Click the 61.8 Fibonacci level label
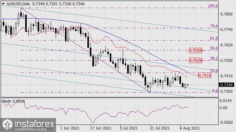Viewport: 236px width, 132px height. pyautogui.click(x=213, y=38)
